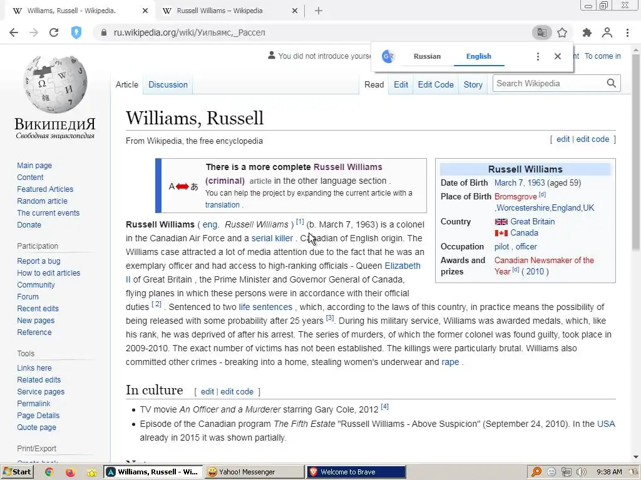This screenshot has width=641, height=480.
Task: Open the Canada link in infobox
Action: 524,232
